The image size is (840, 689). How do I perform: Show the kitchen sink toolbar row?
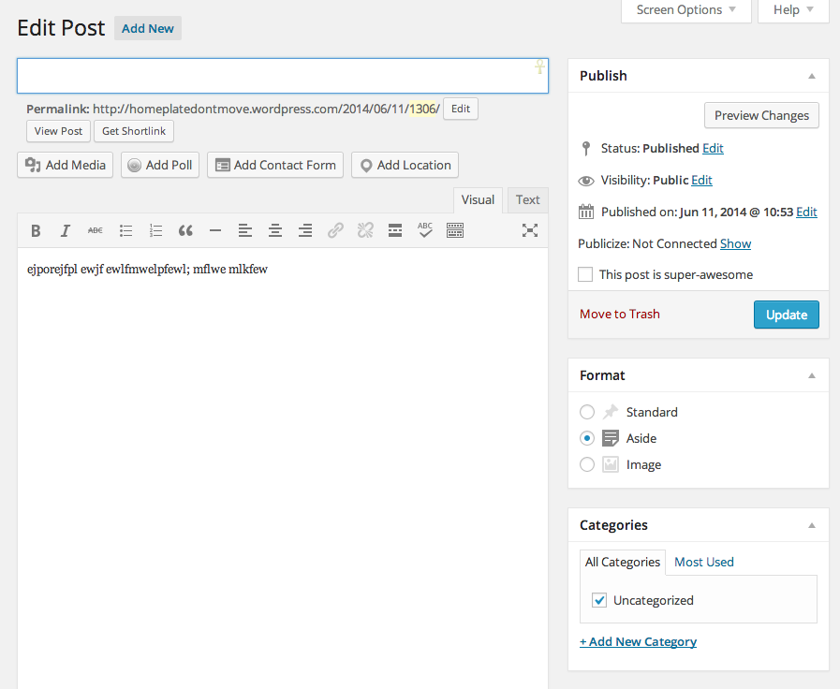click(455, 230)
